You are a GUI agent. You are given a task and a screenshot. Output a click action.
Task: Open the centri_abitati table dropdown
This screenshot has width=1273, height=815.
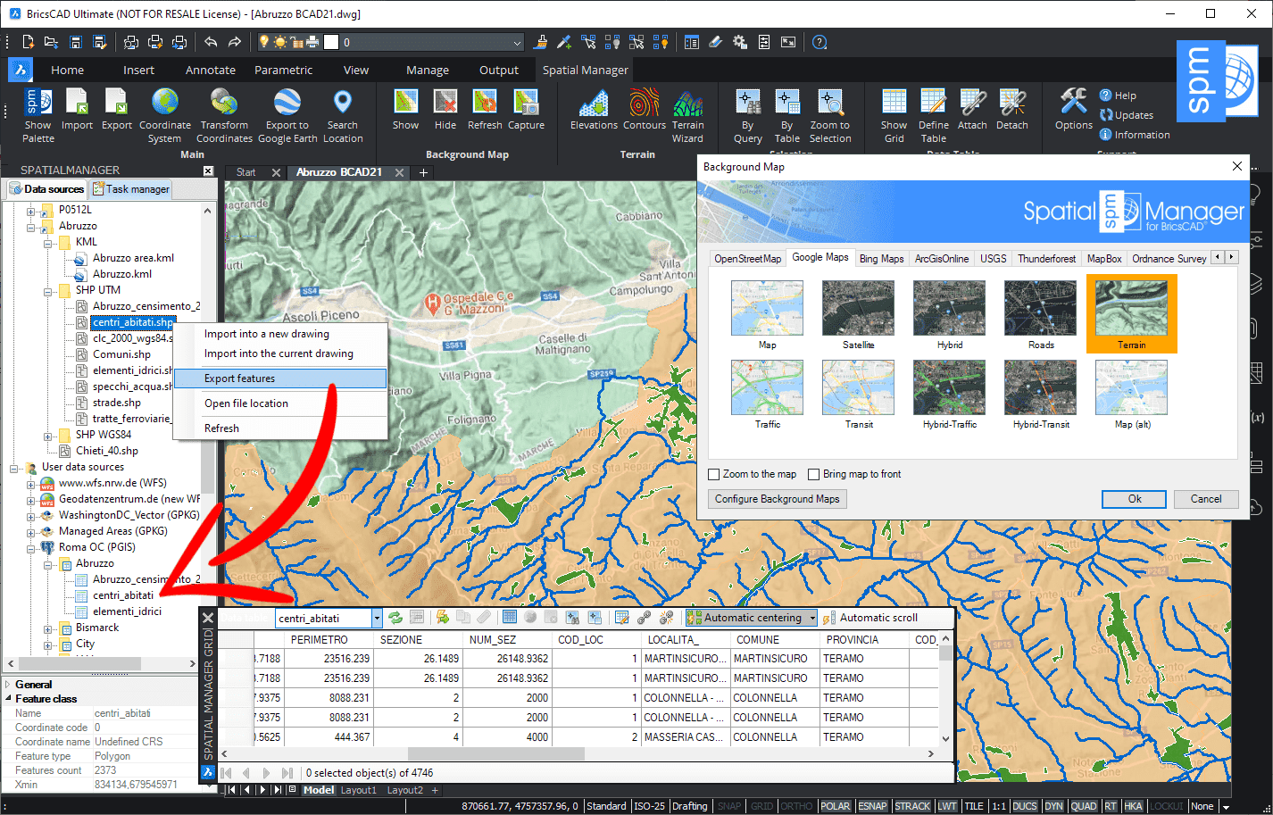tap(377, 618)
